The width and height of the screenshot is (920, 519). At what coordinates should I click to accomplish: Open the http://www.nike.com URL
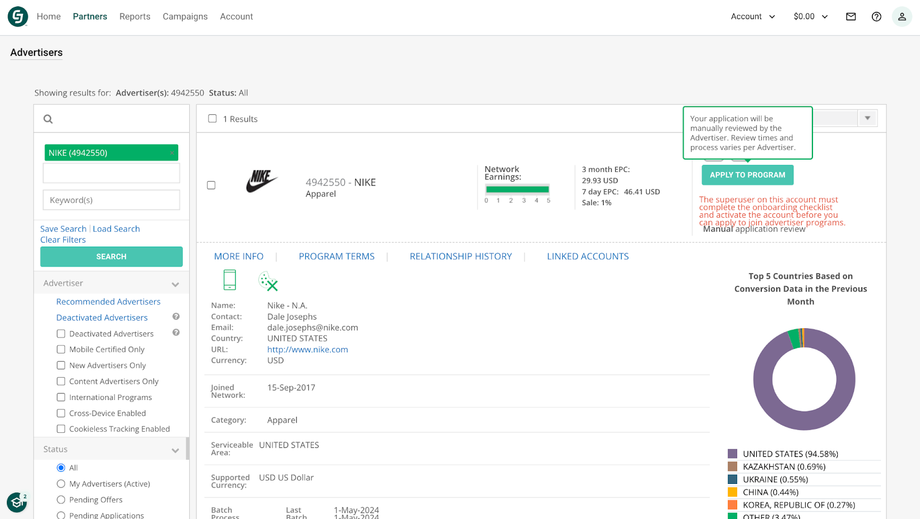click(308, 349)
